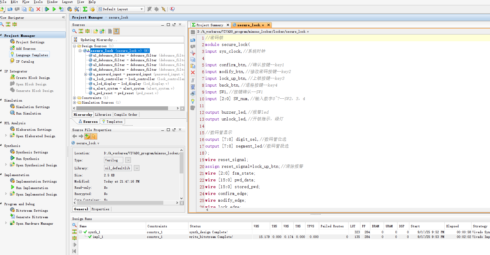The width and height of the screenshot is (490, 255).
Task: Click Add Sources icon in Sources toolbar
Action: tap(102, 31)
